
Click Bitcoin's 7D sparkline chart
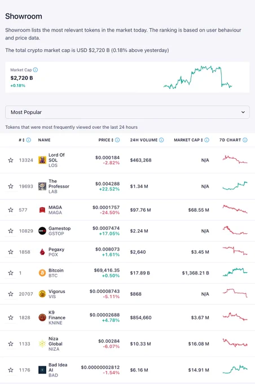click(235, 272)
